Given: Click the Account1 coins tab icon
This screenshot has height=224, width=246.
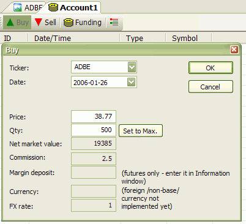Looking at the screenshot, I should click(53, 7).
